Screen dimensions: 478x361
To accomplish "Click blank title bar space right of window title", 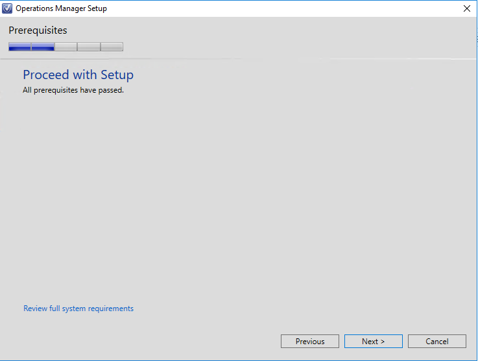I will [283, 8].
